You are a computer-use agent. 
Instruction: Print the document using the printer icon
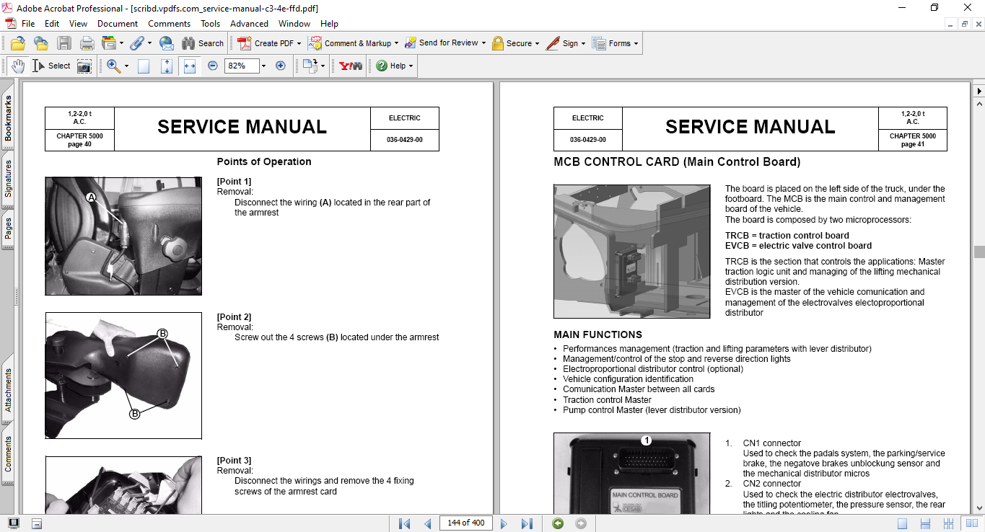[x=87, y=43]
